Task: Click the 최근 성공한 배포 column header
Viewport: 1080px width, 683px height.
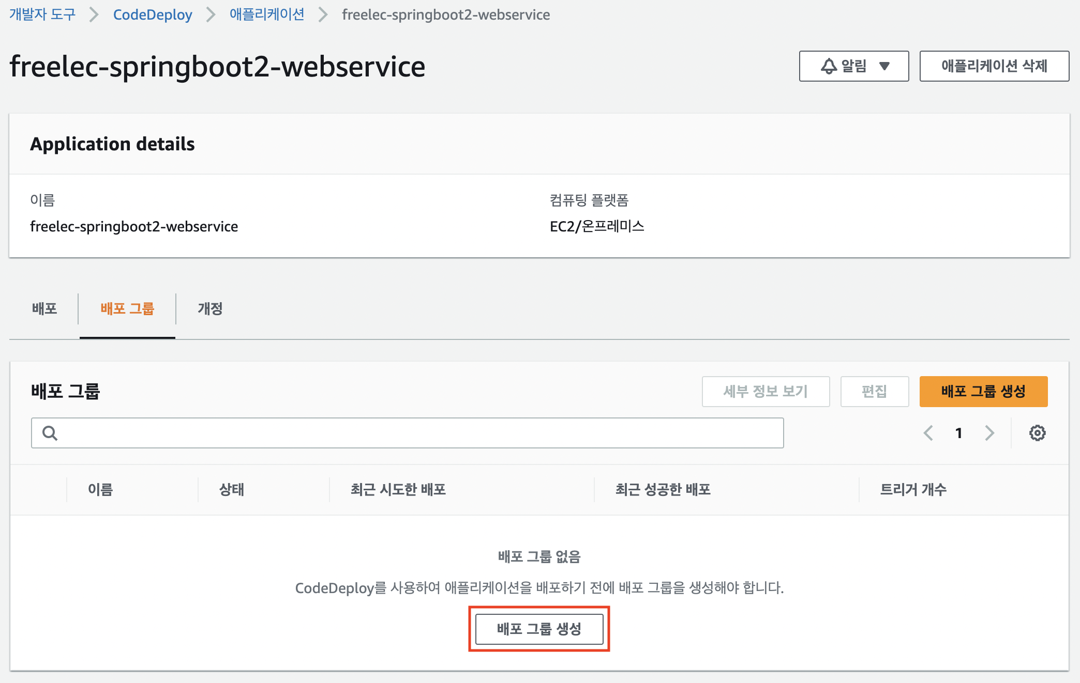Action: (663, 489)
